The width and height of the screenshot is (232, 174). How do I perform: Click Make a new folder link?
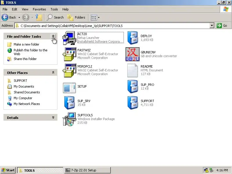26,44
